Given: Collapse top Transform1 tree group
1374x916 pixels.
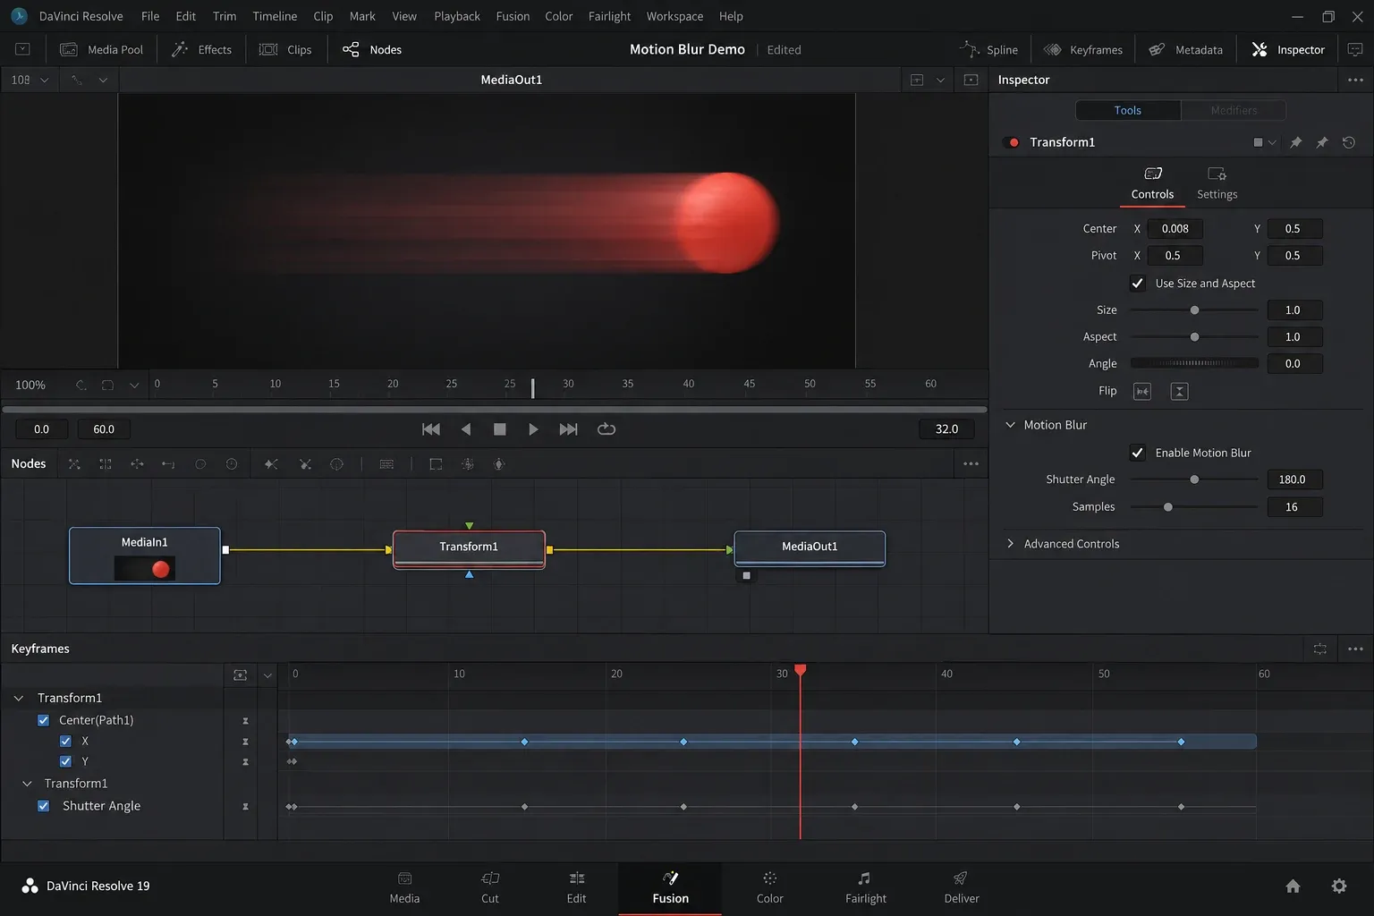Looking at the screenshot, I should tap(19, 698).
